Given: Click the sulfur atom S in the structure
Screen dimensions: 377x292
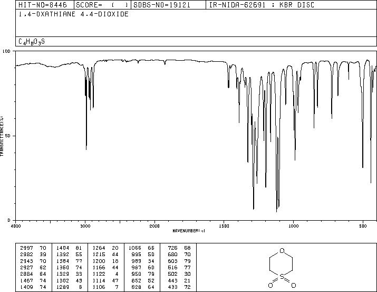Looking at the screenshot, I should [282, 277].
